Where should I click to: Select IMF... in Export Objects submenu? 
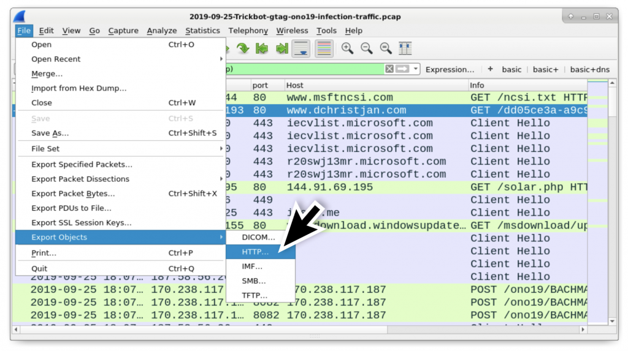click(x=261, y=266)
